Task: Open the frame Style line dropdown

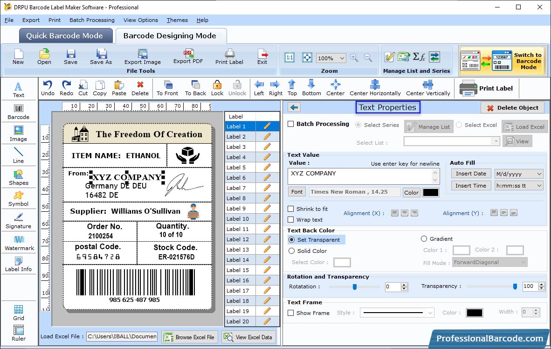Action: tap(430, 313)
